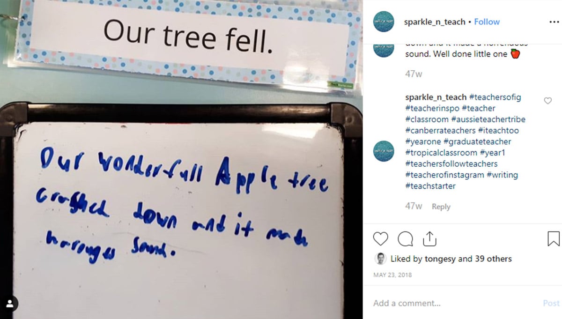View the 39 others who liked
This screenshot has height=319, width=562.
tap(494, 259)
